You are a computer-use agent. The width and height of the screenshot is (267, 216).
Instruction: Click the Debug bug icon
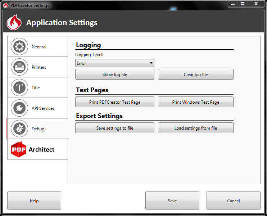coord(19,129)
